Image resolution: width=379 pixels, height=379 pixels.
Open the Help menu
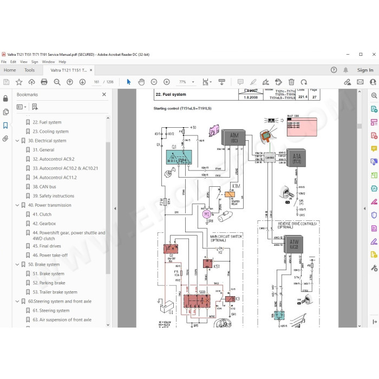(x=62, y=62)
